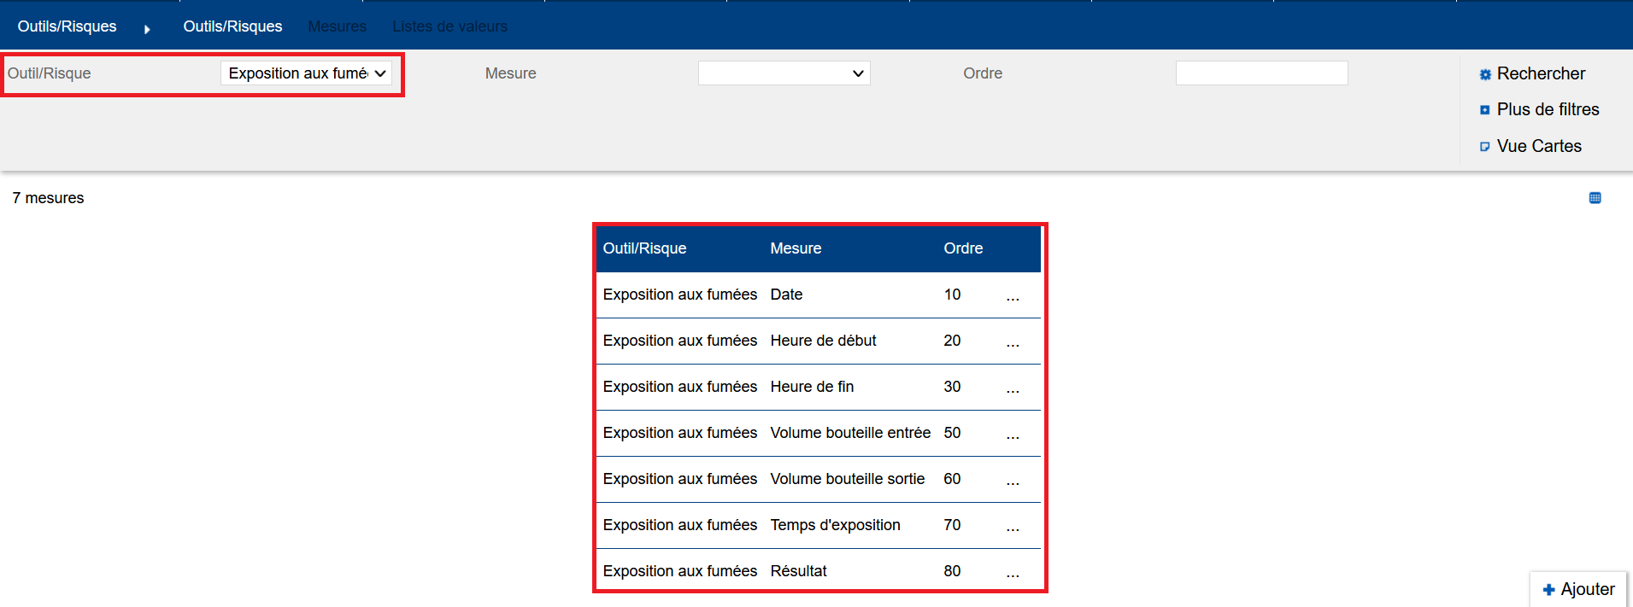
Task: Open ellipsis menu for Heure de début row
Action: tap(1013, 342)
